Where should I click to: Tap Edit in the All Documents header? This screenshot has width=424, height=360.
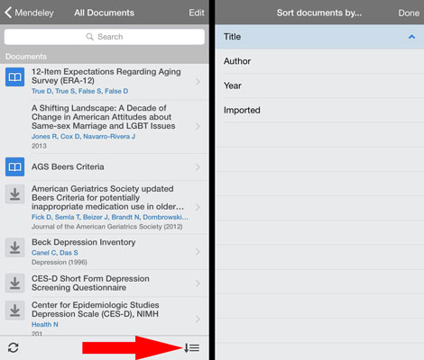pyautogui.click(x=197, y=13)
